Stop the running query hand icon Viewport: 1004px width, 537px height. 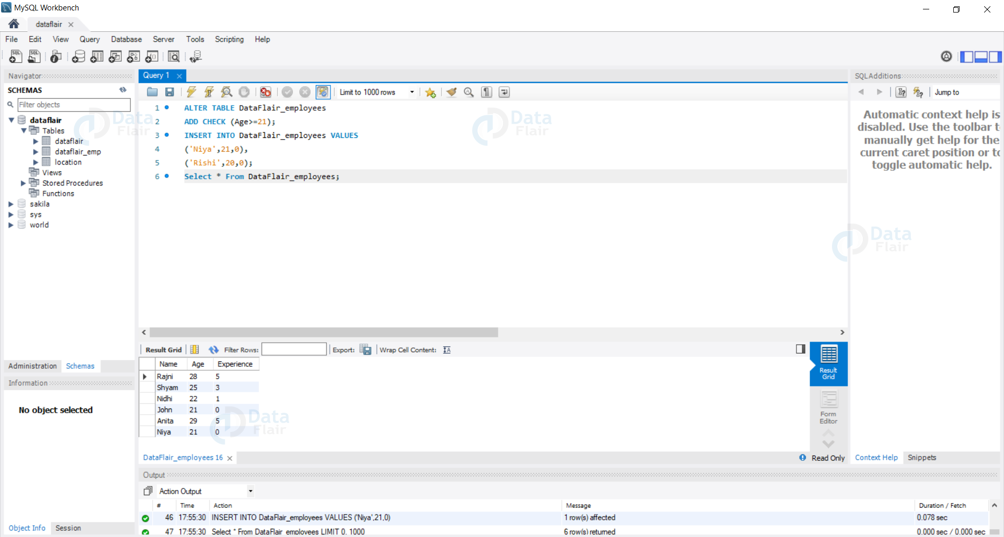244,92
